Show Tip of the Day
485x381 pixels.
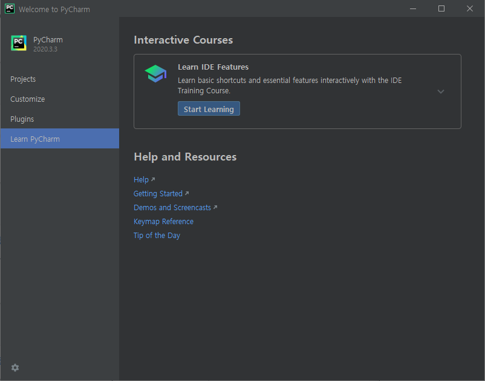(157, 236)
